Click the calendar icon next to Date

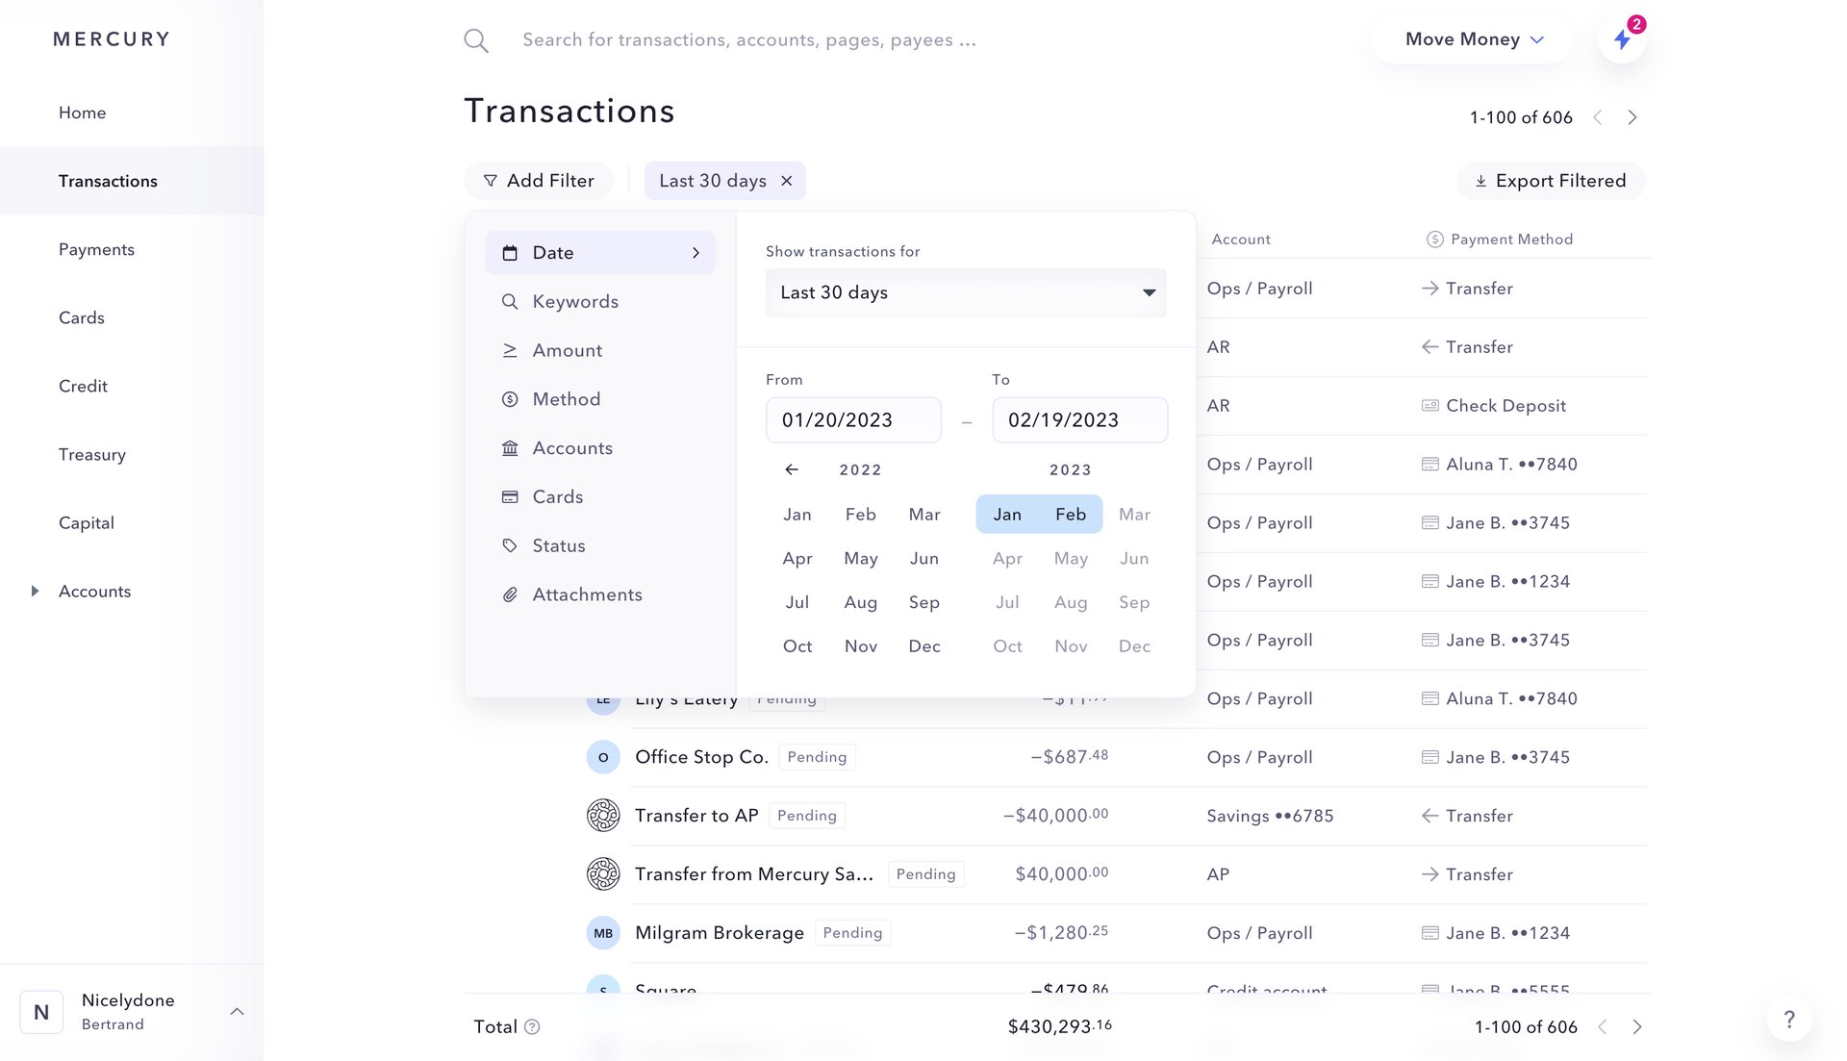point(510,252)
